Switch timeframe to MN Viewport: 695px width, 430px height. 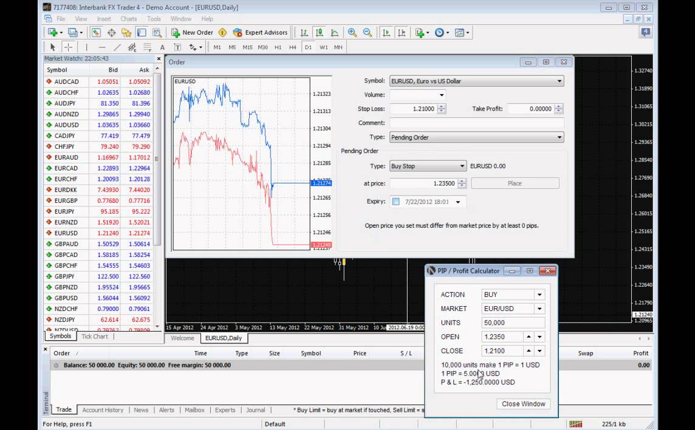pyautogui.click(x=338, y=47)
